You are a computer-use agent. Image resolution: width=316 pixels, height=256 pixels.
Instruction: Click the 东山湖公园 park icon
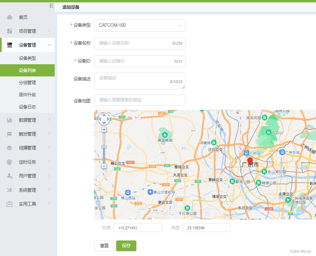[264, 171]
